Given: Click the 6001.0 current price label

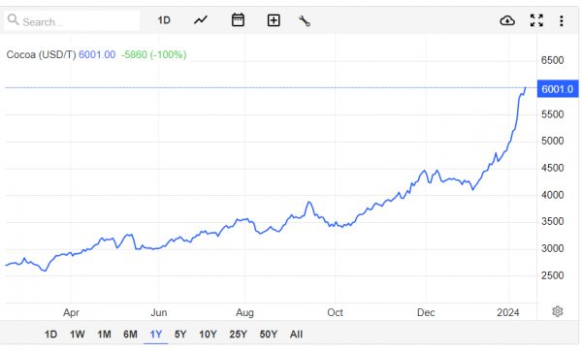Looking at the screenshot, I should (x=558, y=89).
